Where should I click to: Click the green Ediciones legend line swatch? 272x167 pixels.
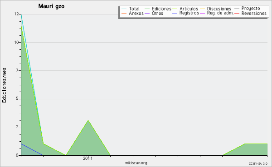[147, 9]
